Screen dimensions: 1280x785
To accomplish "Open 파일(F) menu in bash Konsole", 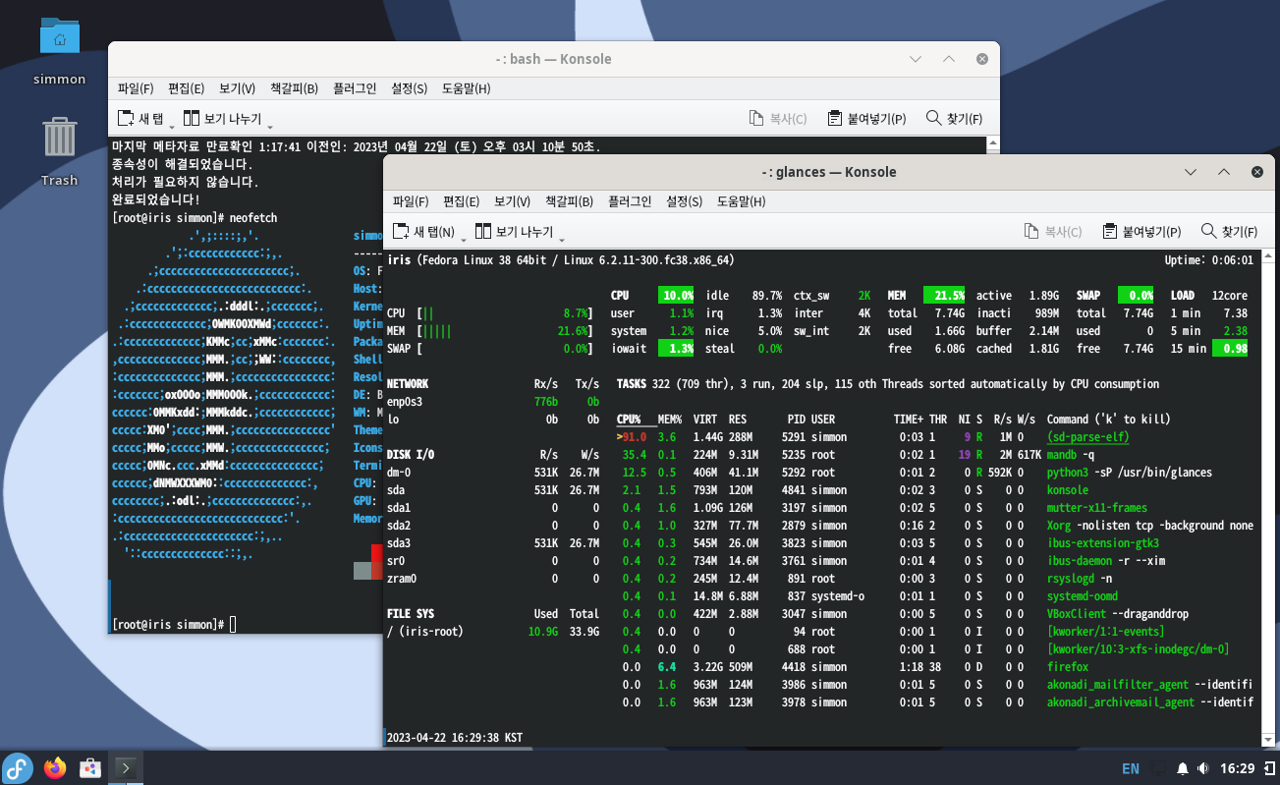I will tap(136, 88).
